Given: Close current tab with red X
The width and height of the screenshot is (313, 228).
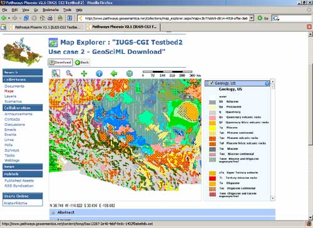Looking at the screenshot, I should click(x=309, y=27).
